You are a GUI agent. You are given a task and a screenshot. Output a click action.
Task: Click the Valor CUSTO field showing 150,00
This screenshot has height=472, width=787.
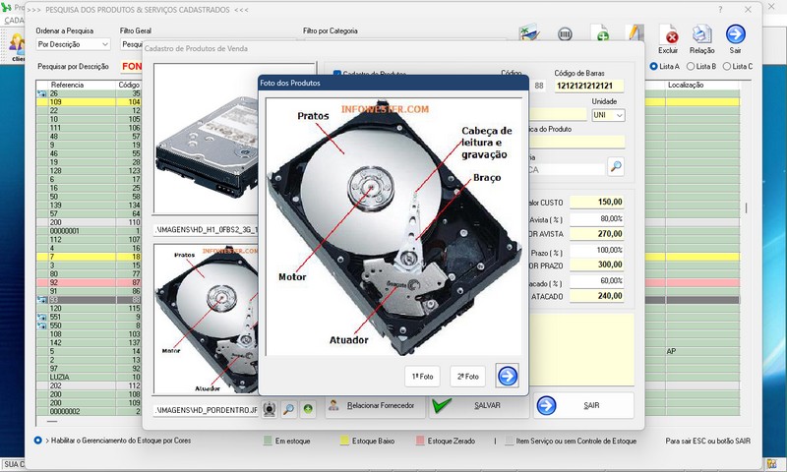click(x=596, y=202)
